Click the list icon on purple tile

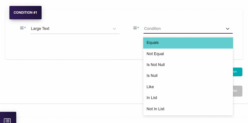(7, 121)
